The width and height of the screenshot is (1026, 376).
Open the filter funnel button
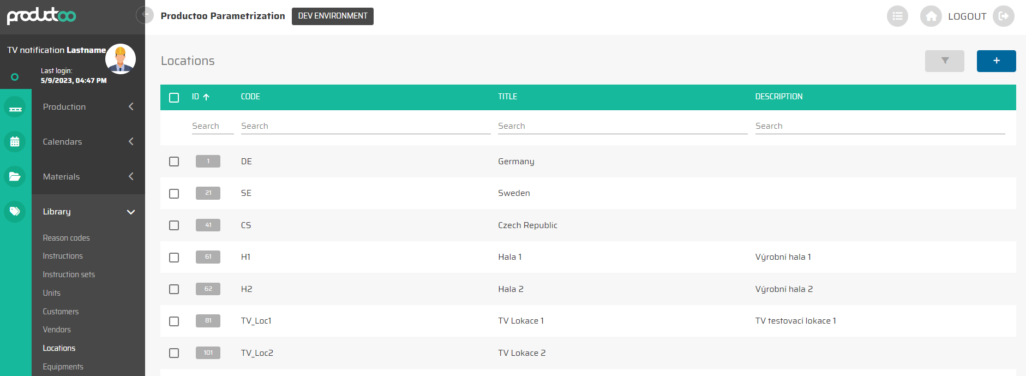(x=944, y=61)
